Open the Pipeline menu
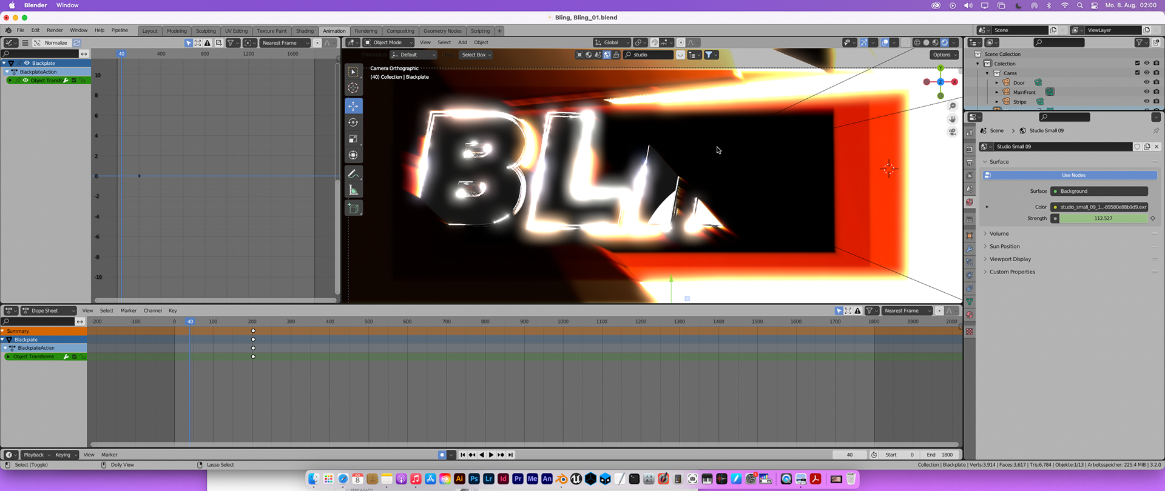The image size is (1165, 491). tap(120, 30)
